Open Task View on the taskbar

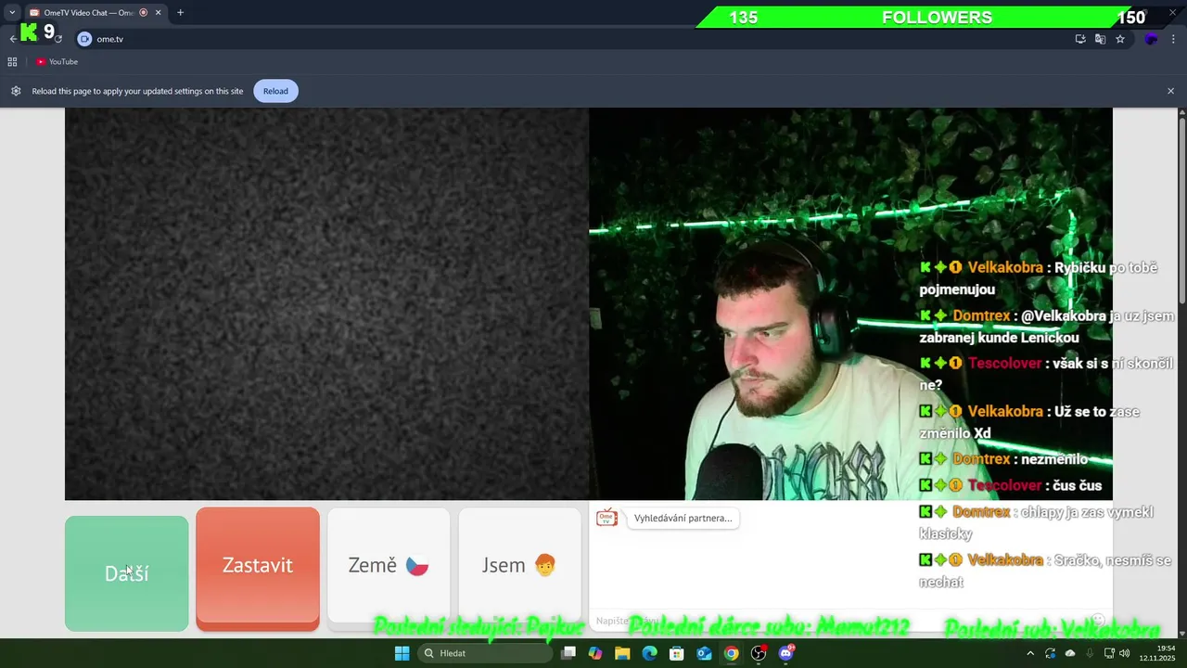(568, 653)
